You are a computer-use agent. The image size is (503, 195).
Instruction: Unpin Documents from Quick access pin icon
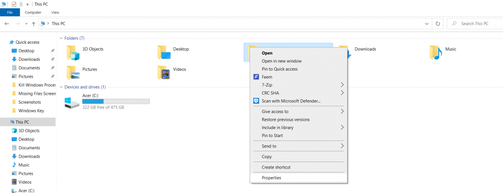tap(53, 68)
